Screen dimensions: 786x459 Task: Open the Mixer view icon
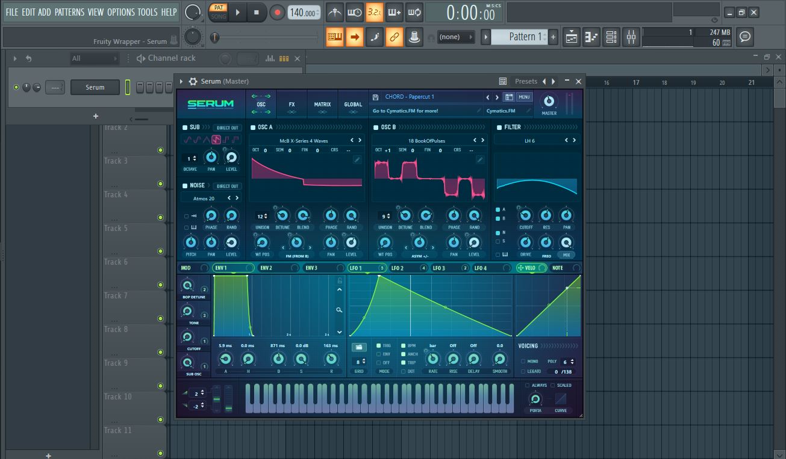click(631, 37)
